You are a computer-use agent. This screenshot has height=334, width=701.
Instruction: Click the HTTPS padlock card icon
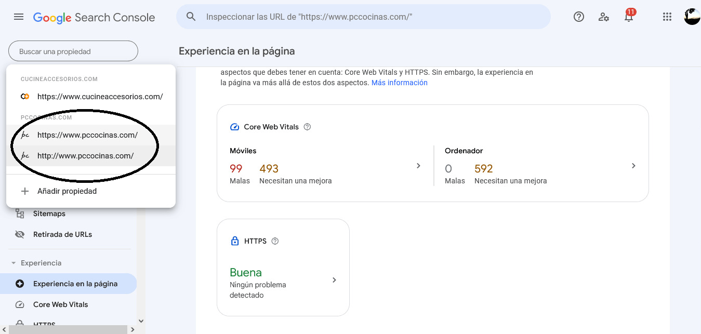pos(234,241)
